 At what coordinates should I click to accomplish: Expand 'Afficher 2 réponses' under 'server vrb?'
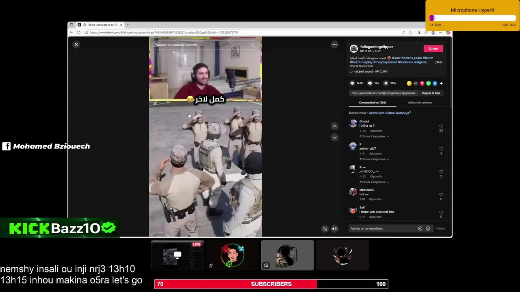point(374,159)
